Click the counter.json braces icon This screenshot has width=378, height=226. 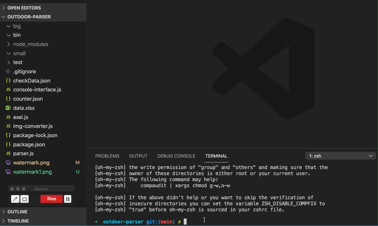(x=8, y=99)
